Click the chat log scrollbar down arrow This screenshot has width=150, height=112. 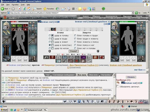click(114, 96)
